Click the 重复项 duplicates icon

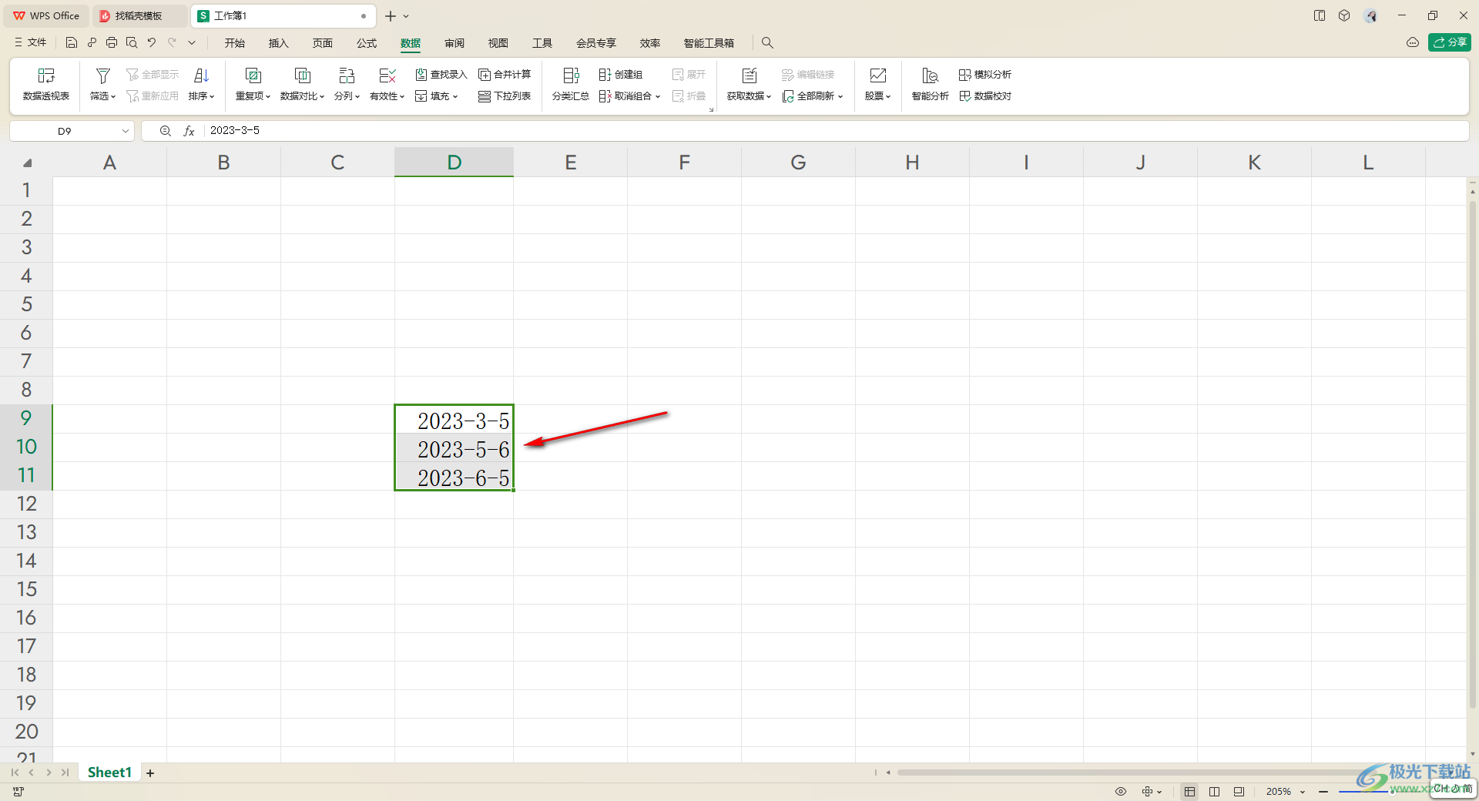(x=253, y=75)
